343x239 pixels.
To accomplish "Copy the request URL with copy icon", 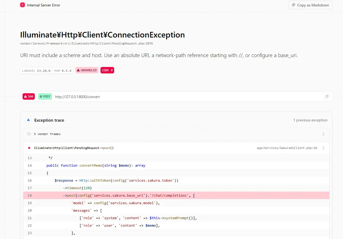I will point(327,96).
